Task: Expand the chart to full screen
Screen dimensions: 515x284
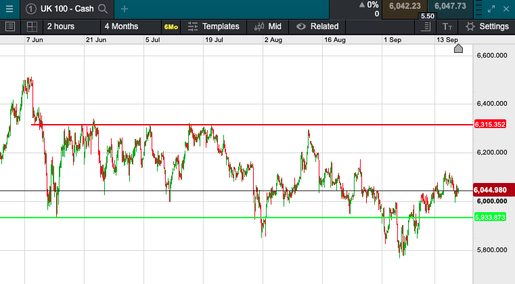Action: tap(493, 9)
